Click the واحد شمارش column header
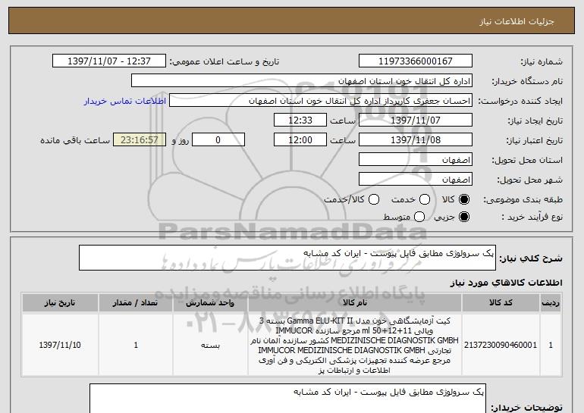This screenshot has width=584, height=413. [x=210, y=303]
